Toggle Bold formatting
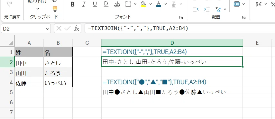The image size is (275, 119). tap(73, 5)
